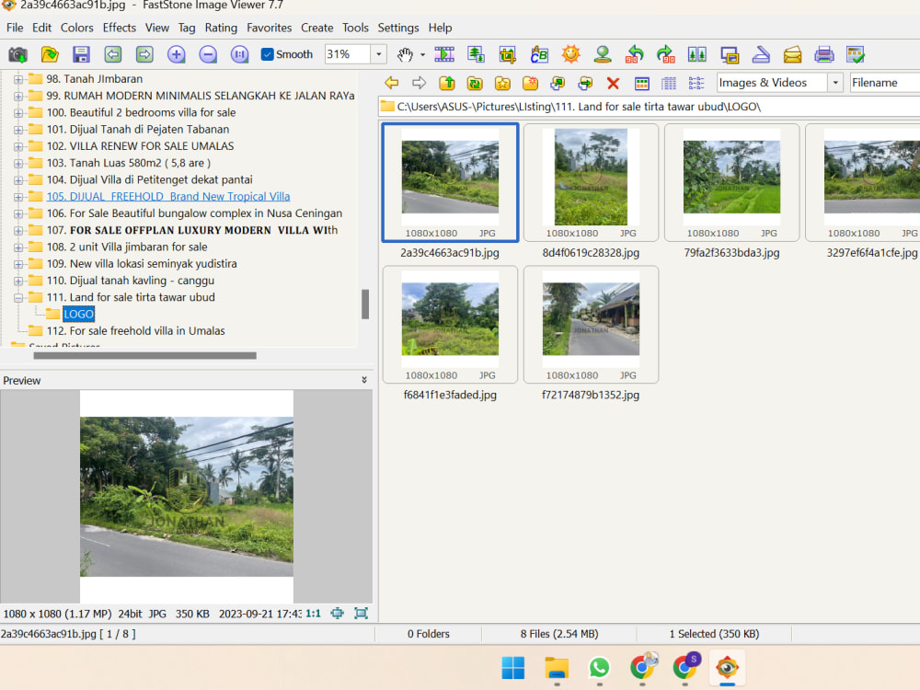Screen dimensions: 920x690
Task: Show actual size with the 1:1 toolbar icon
Action: click(239, 54)
